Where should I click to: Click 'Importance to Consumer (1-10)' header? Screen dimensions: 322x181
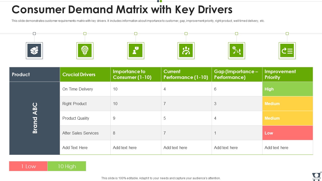coord(136,74)
